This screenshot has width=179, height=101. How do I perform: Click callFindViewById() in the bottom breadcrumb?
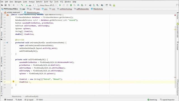pyautogui.click(x=32, y=97)
